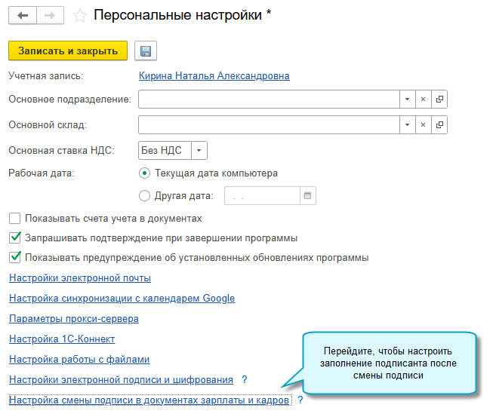Enable Показывать счета учета в документах
Screen dimensions: 493x420
(x=15, y=219)
